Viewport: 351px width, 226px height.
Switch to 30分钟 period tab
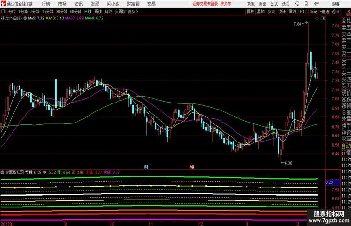click(62, 12)
